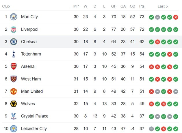
Task: Click Man City's grey draw result icon
Action: tap(157, 17)
